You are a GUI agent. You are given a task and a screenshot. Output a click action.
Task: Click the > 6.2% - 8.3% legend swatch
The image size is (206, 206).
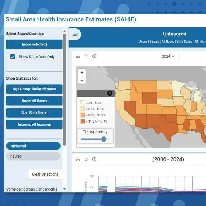pyautogui.click(x=82, y=109)
